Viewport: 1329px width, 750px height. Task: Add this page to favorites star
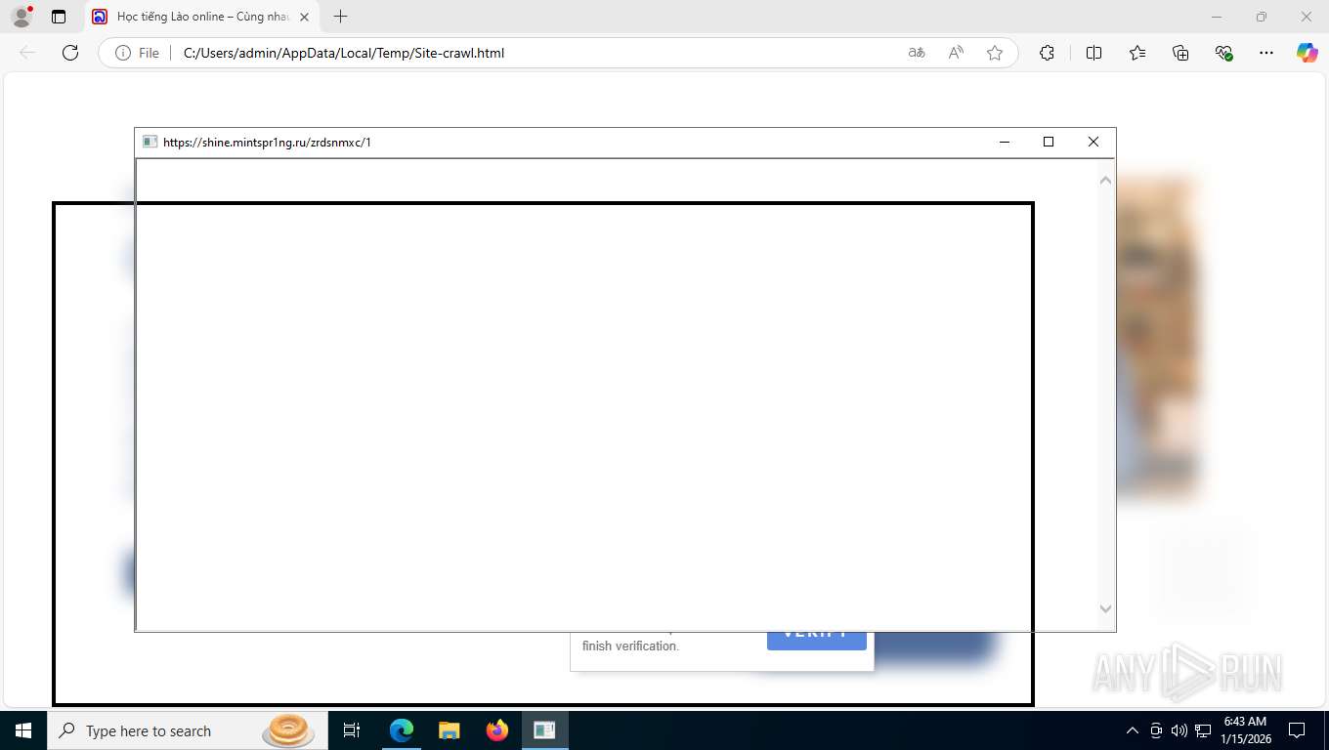coord(995,53)
